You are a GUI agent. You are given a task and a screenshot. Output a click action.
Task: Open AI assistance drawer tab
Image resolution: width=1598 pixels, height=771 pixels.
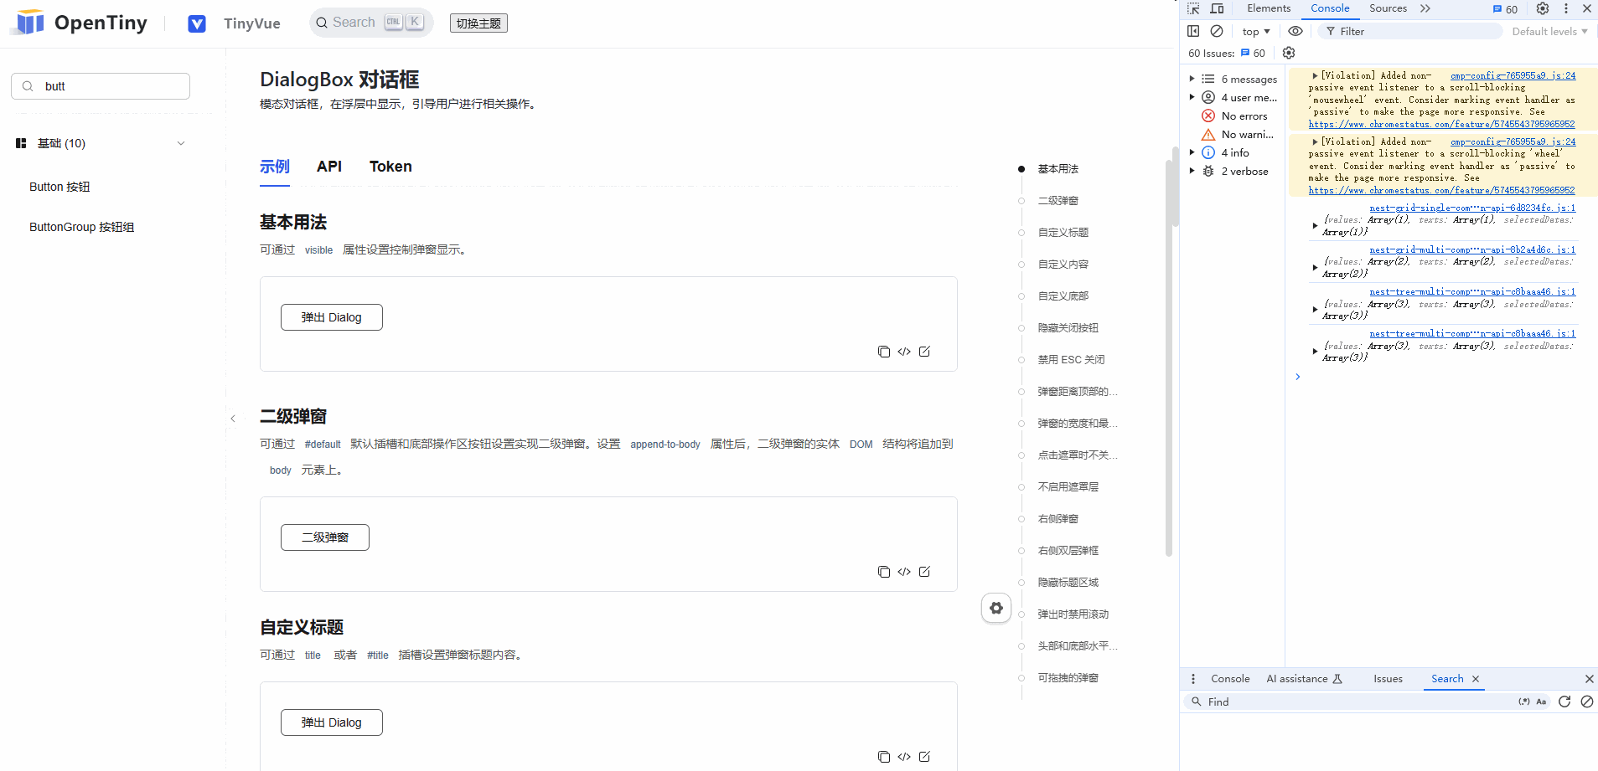pos(1304,679)
